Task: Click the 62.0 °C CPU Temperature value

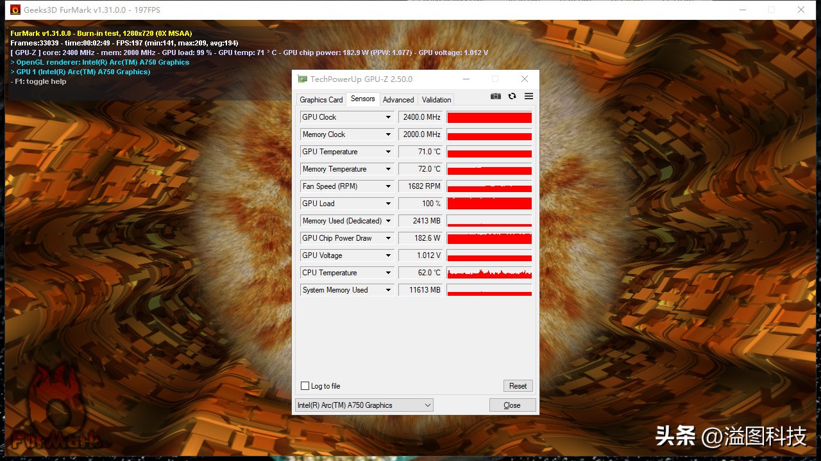Action: tap(421, 273)
